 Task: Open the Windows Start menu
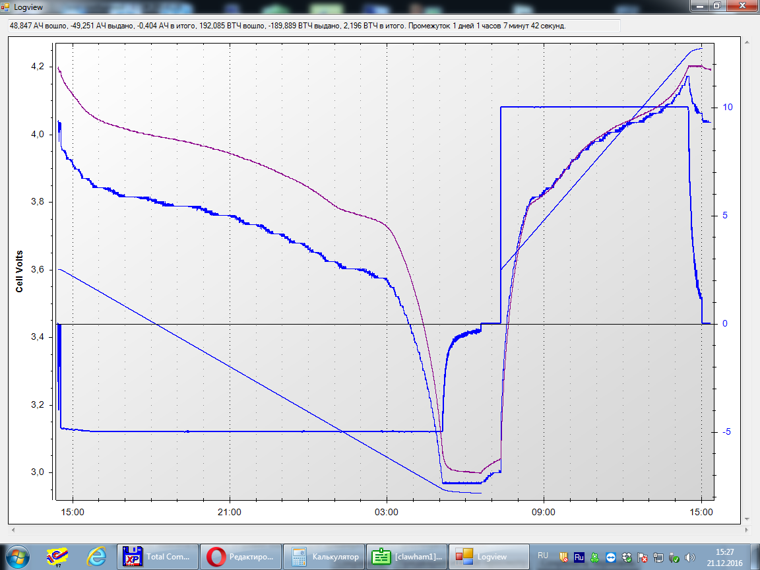click(16, 556)
